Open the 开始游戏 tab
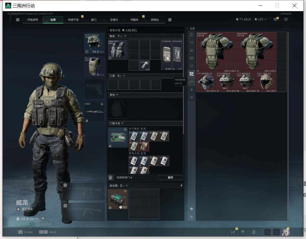This screenshot has height=239, width=306. pyautogui.click(x=33, y=20)
